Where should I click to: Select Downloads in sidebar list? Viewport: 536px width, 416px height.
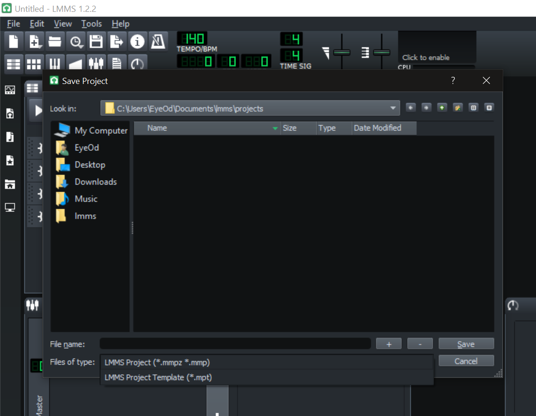(90, 182)
